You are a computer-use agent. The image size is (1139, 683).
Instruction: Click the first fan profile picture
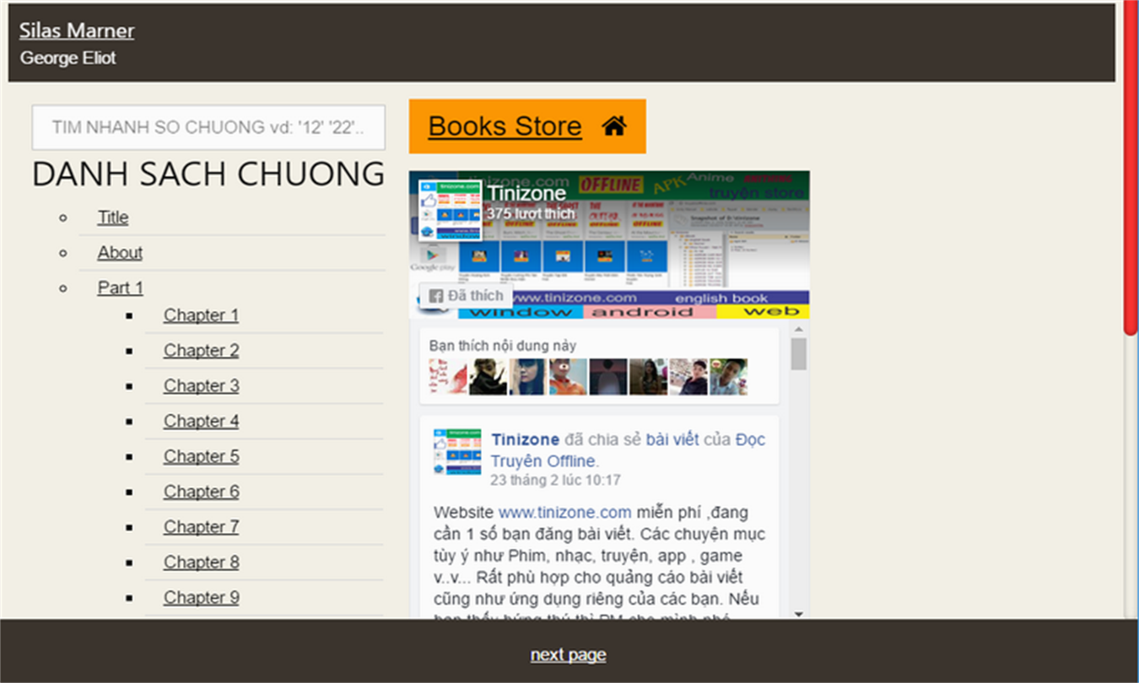point(447,377)
